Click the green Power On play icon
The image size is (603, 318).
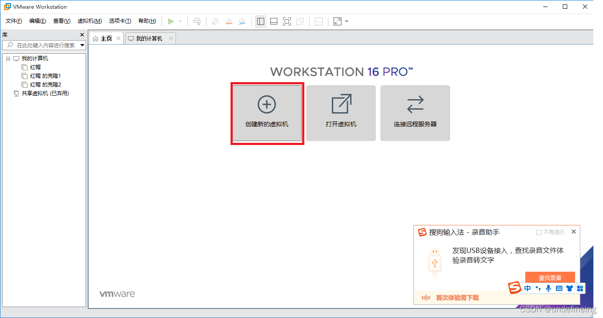click(171, 21)
